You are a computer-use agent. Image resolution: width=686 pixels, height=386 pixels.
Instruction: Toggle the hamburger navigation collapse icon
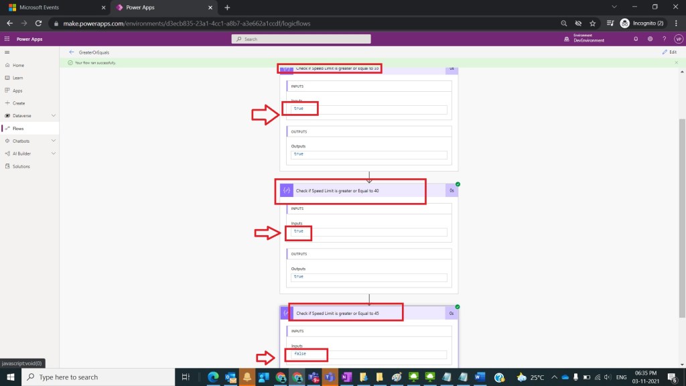coord(7,52)
